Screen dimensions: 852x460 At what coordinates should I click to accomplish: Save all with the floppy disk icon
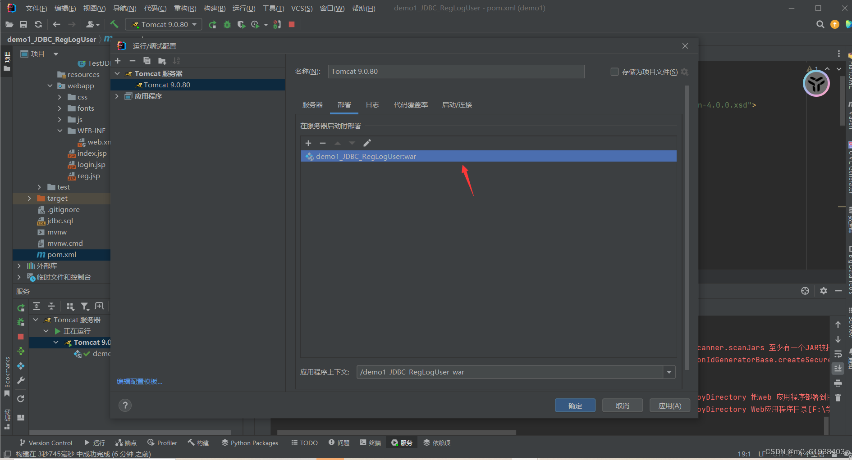pos(23,24)
